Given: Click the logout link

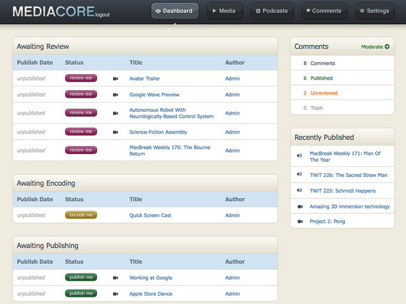Looking at the screenshot, I should (102, 15).
